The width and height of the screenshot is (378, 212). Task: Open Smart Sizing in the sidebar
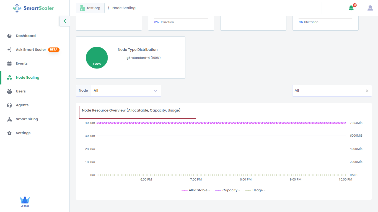point(27,119)
